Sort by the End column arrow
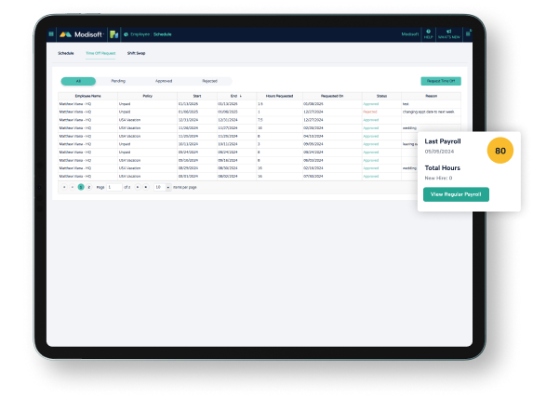This screenshot has height=398, width=533. point(241,96)
